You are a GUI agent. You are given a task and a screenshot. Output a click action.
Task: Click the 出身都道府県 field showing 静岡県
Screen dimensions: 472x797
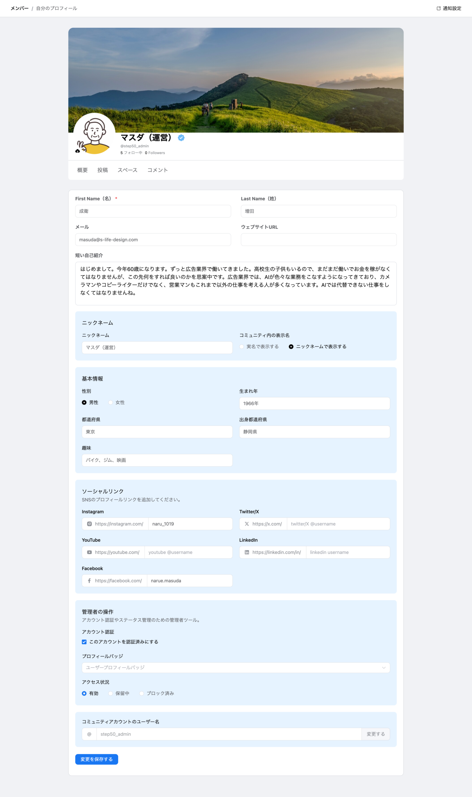[314, 432]
